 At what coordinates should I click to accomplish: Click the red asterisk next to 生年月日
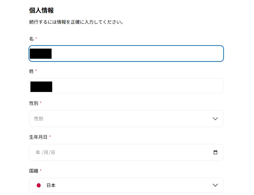(x=50, y=137)
